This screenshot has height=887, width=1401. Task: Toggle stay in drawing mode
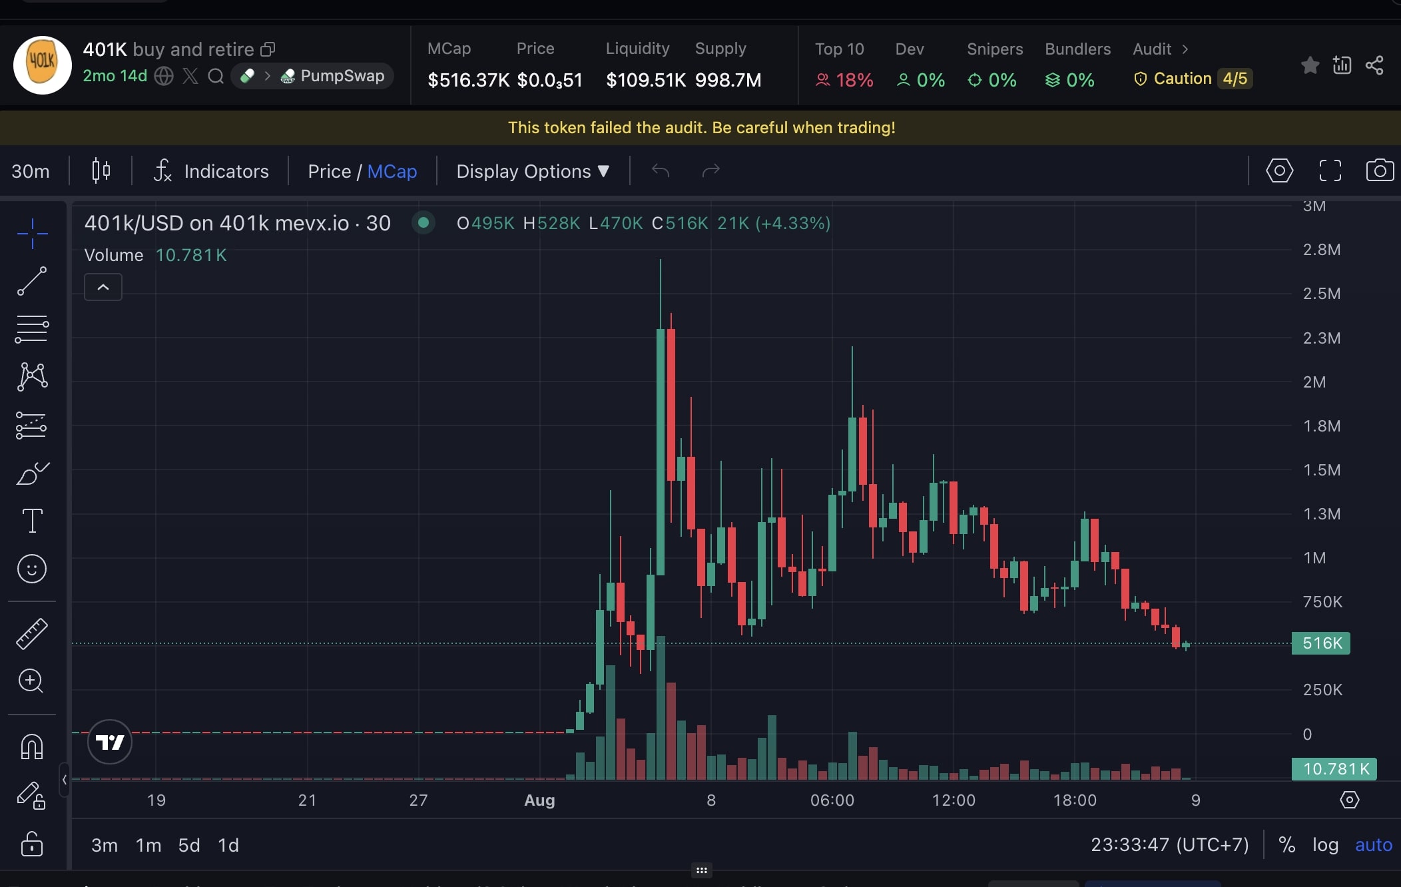[32, 795]
